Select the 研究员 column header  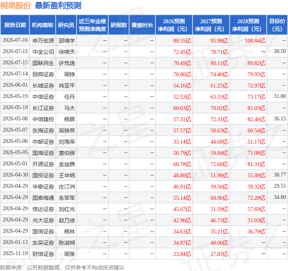pyautogui.click(x=66, y=25)
